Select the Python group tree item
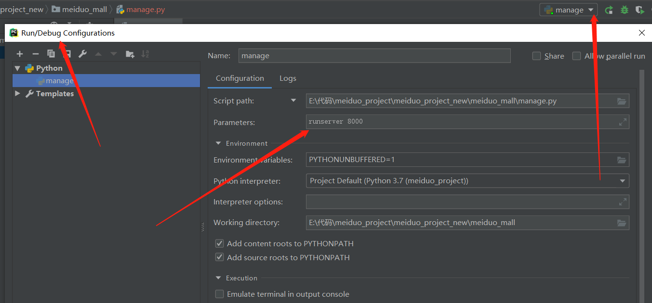The height and width of the screenshot is (303, 652). click(x=49, y=68)
